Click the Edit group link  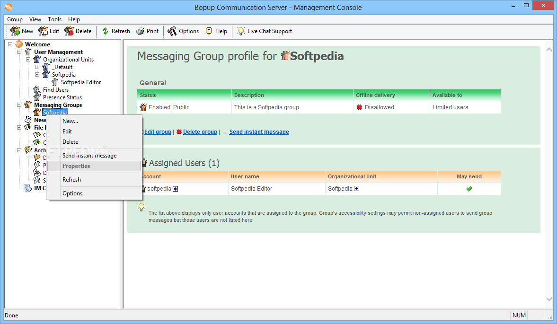(x=158, y=132)
